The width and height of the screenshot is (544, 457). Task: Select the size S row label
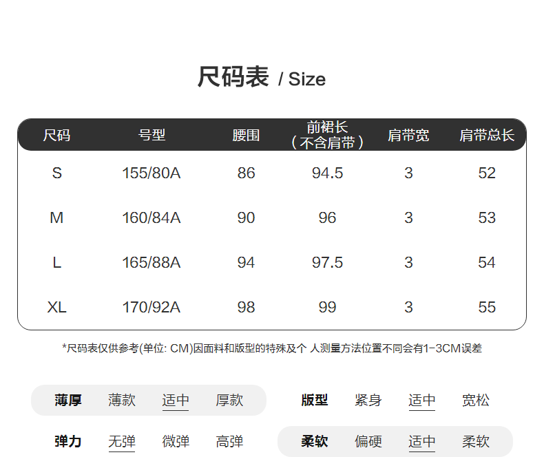(x=56, y=173)
